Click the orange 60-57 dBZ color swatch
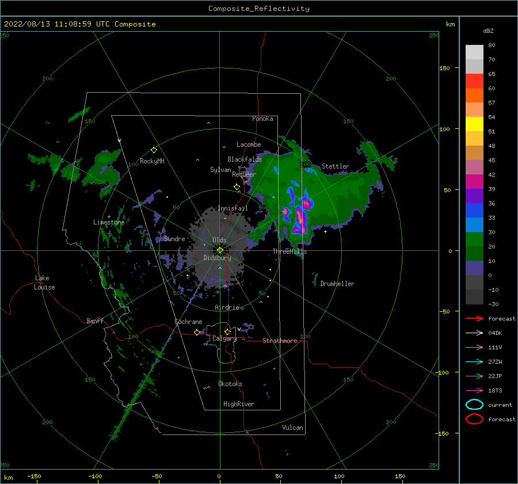 [x=474, y=96]
